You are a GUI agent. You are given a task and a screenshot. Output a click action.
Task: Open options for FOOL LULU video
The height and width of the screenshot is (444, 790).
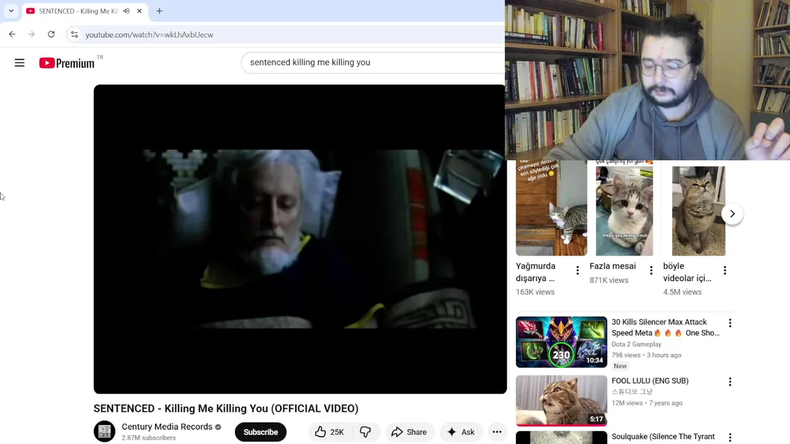[730, 382]
